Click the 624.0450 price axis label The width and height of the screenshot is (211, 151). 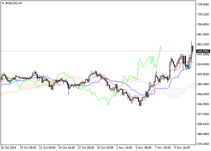pyautogui.click(x=203, y=64)
